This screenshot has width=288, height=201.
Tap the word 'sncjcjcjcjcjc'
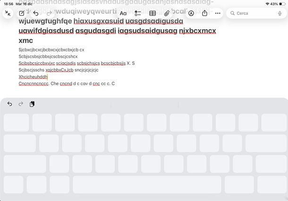tap(86, 70)
